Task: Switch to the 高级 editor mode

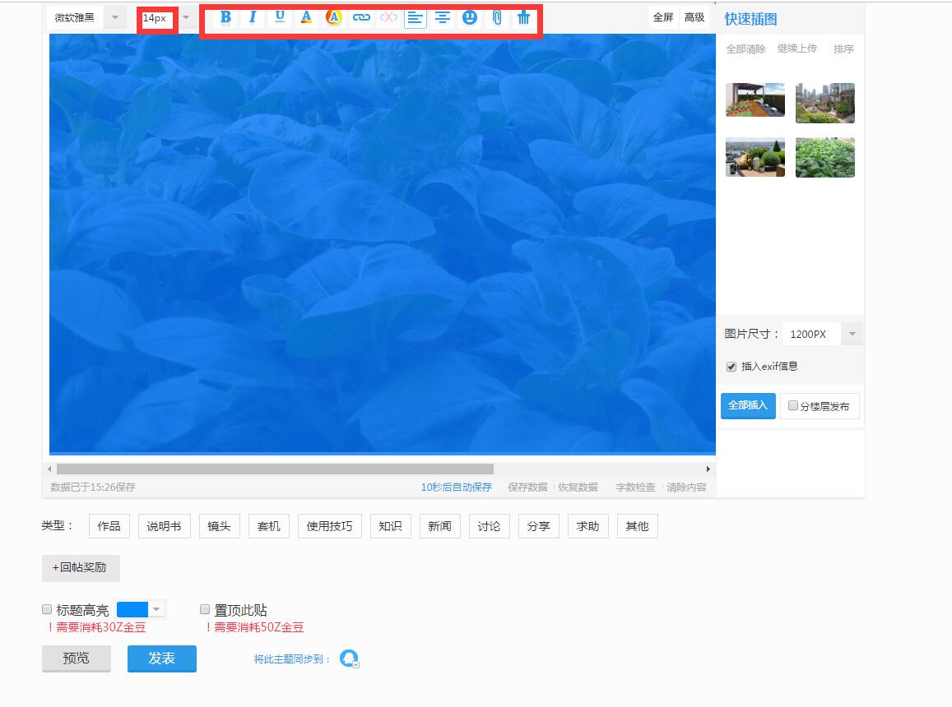Action: coord(694,17)
